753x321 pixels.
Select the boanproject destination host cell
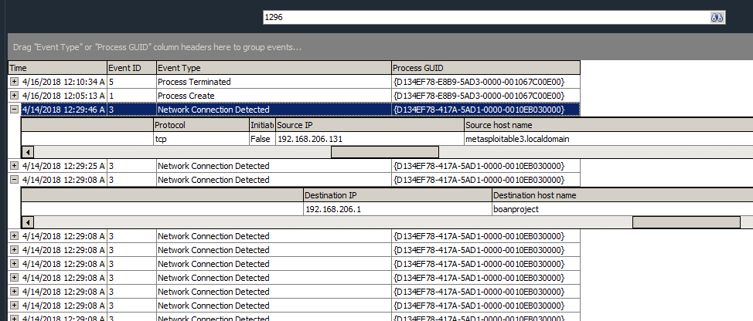[x=622, y=209]
